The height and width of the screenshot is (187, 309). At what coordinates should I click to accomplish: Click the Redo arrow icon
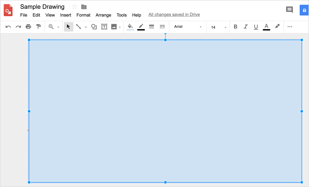coord(18,27)
